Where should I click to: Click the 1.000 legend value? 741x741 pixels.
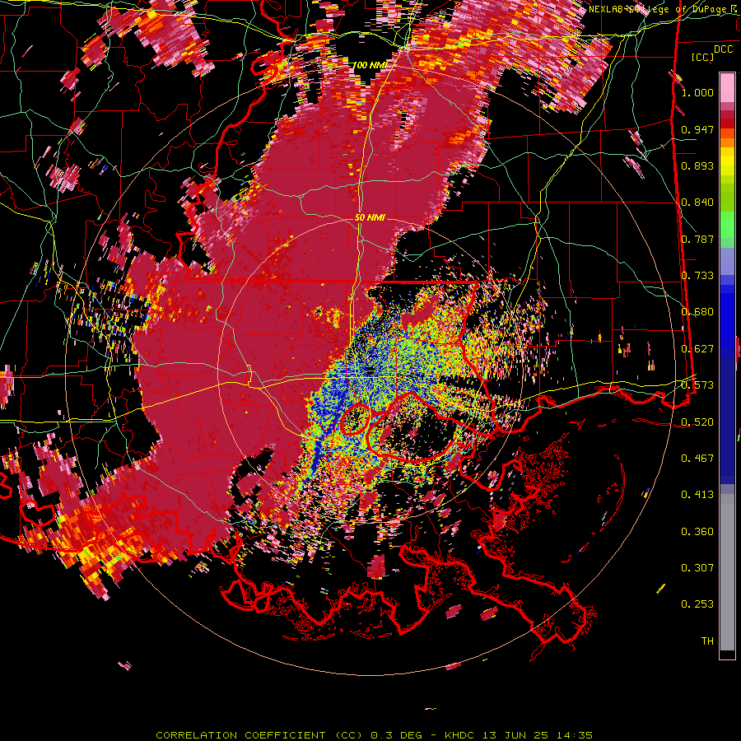(x=697, y=92)
